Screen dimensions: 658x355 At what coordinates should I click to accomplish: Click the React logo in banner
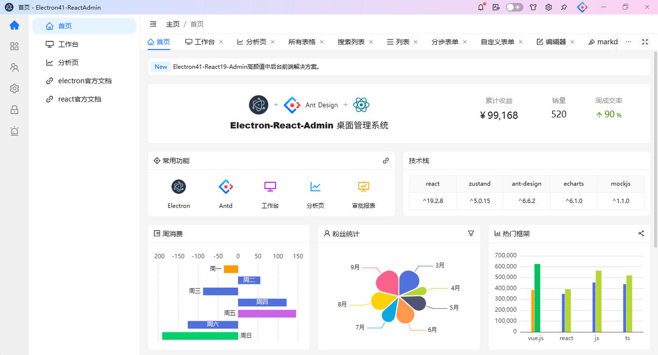click(361, 105)
